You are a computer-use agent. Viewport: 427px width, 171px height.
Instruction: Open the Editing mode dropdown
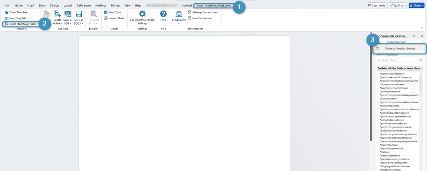(x=397, y=5)
